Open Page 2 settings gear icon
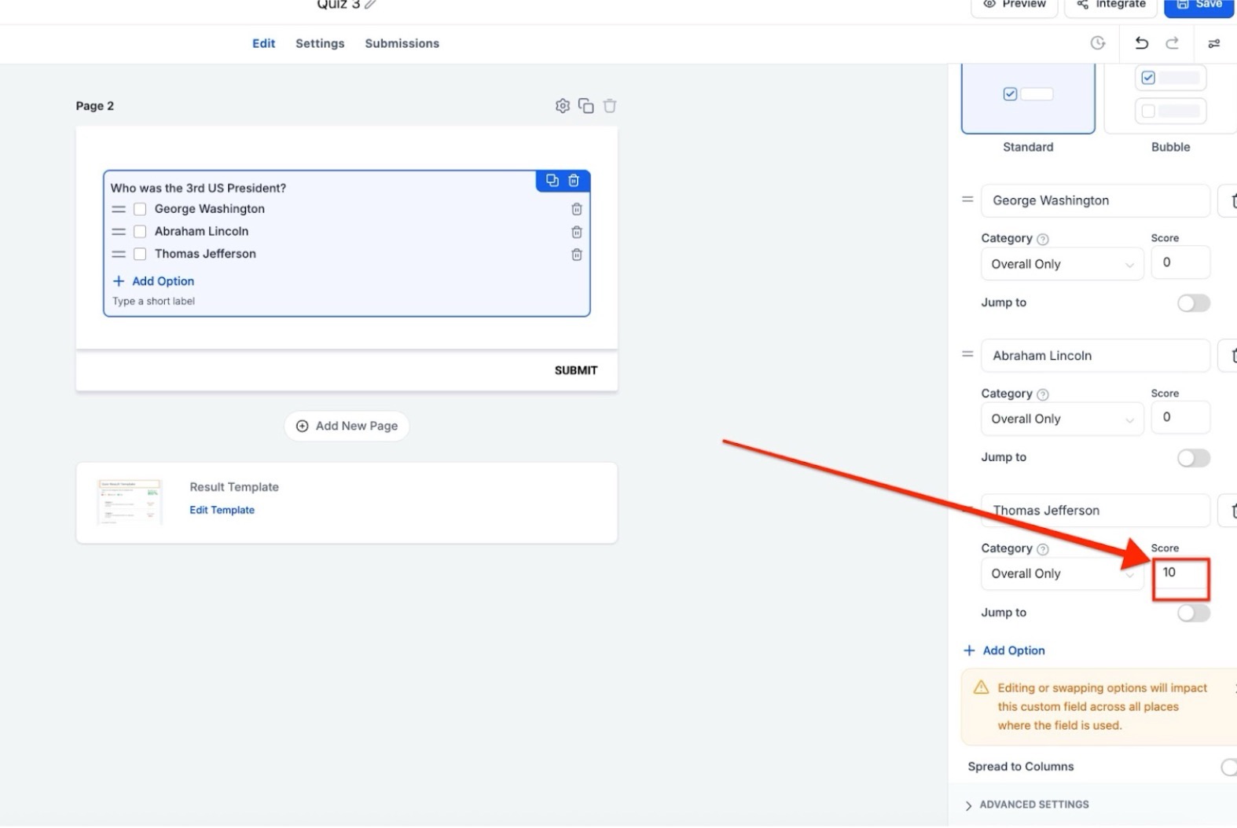The image size is (1237, 828). [x=562, y=106]
